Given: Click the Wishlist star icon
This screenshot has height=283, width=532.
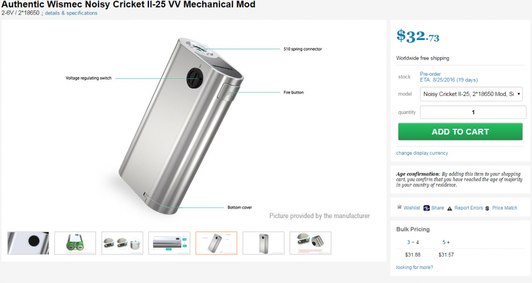Looking at the screenshot, I should pos(399,208).
